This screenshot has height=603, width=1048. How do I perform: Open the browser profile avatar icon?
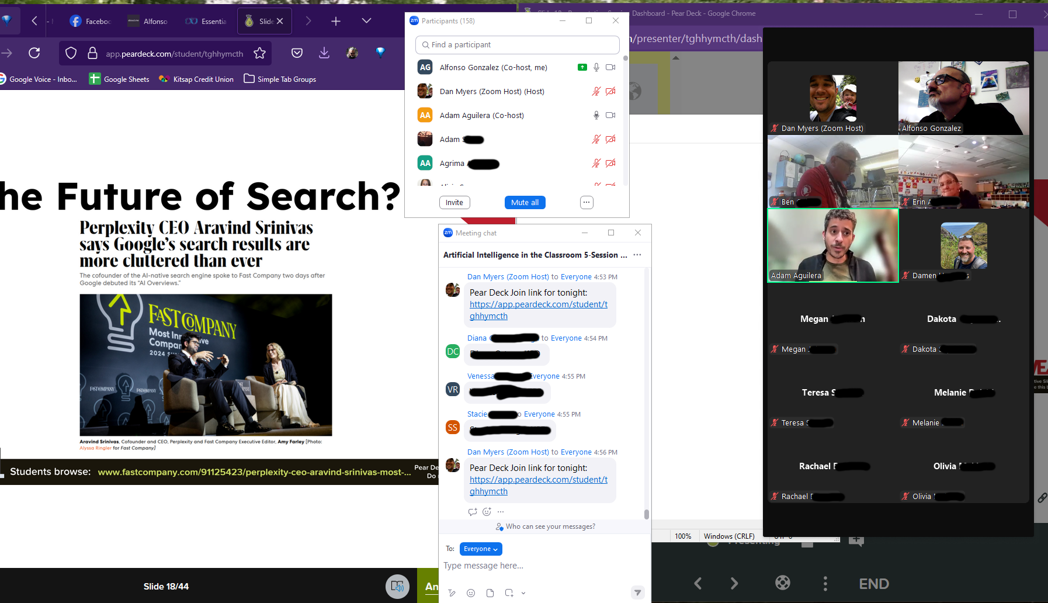tap(352, 53)
